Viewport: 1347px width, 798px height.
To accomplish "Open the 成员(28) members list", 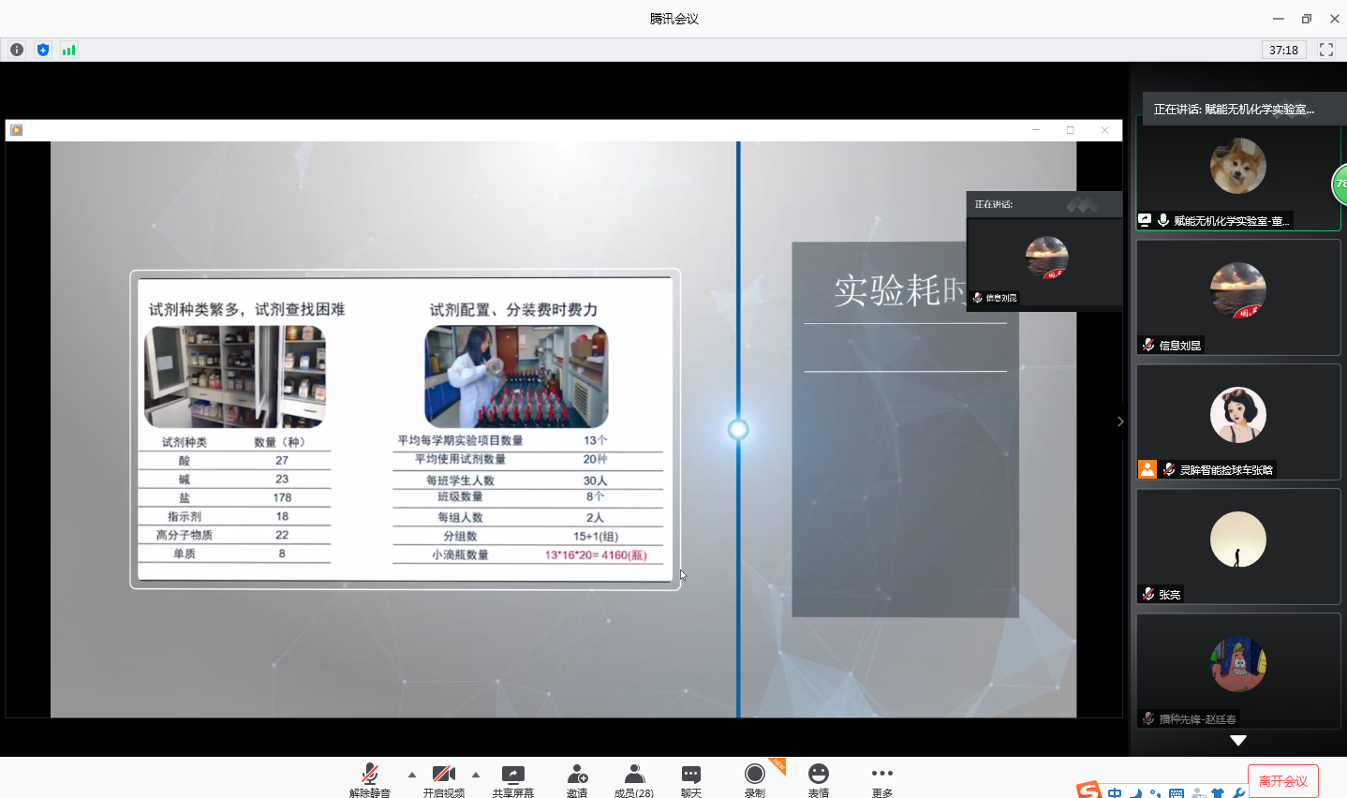I will click(634, 777).
